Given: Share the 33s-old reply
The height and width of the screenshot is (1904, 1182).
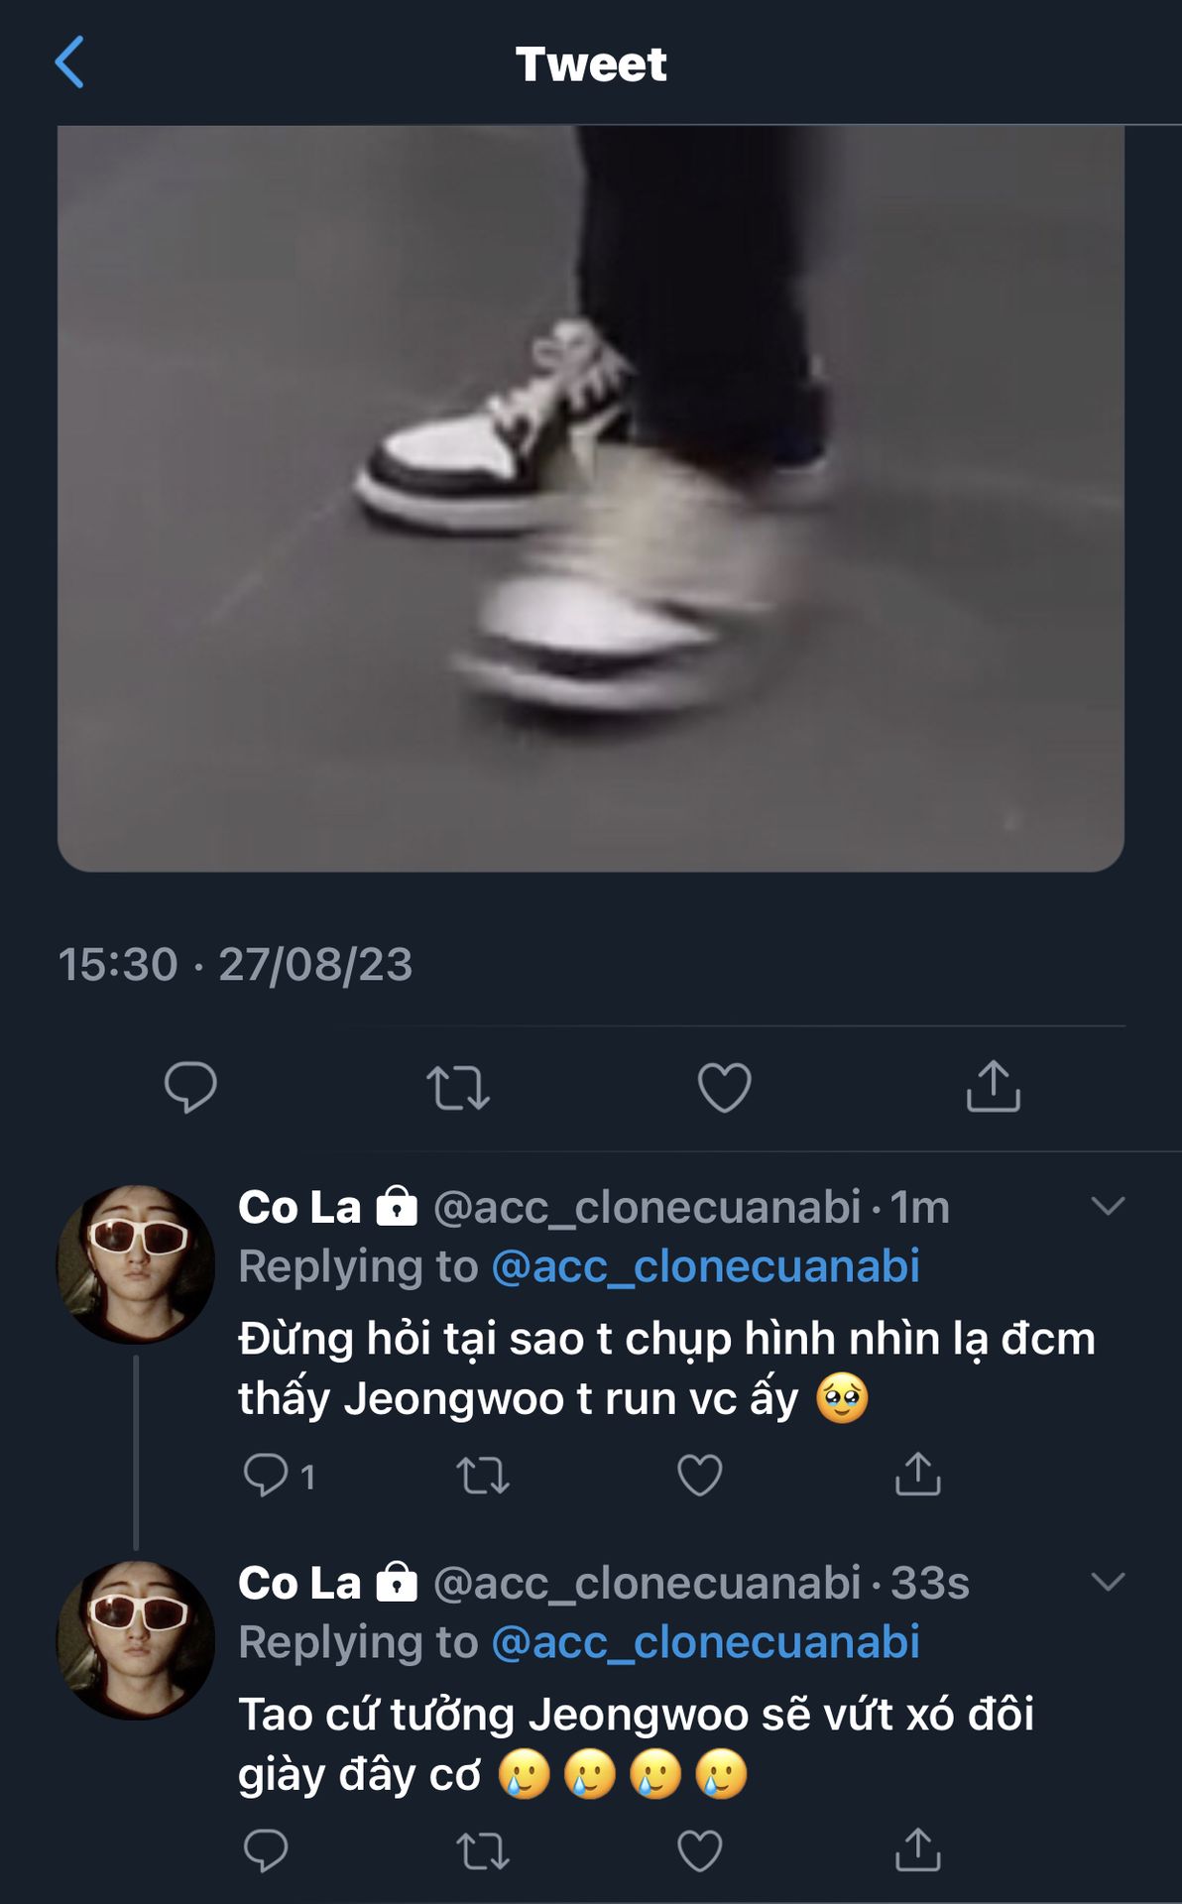Looking at the screenshot, I should [x=917, y=1850].
